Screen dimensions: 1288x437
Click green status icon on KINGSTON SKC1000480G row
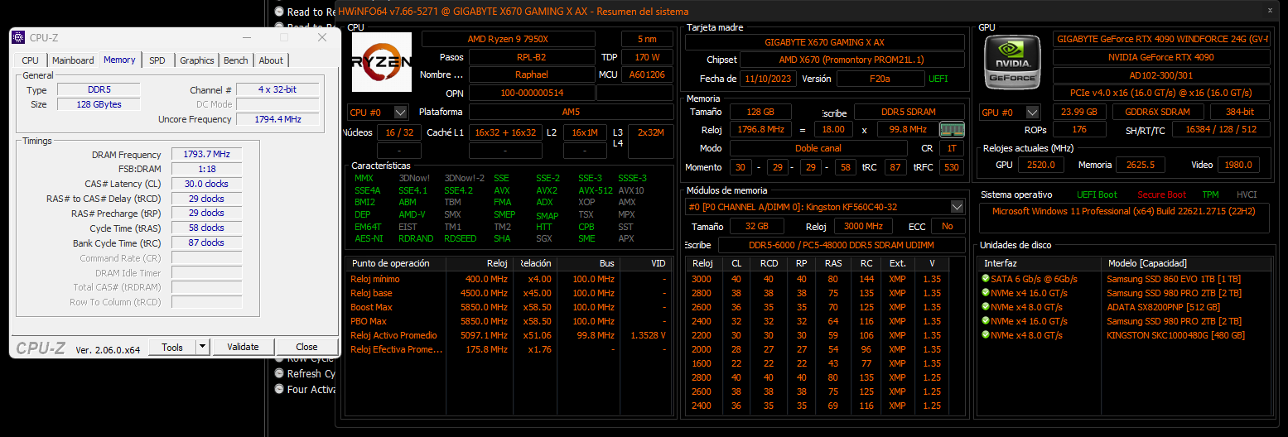pyautogui.click(x=985, y=335)
